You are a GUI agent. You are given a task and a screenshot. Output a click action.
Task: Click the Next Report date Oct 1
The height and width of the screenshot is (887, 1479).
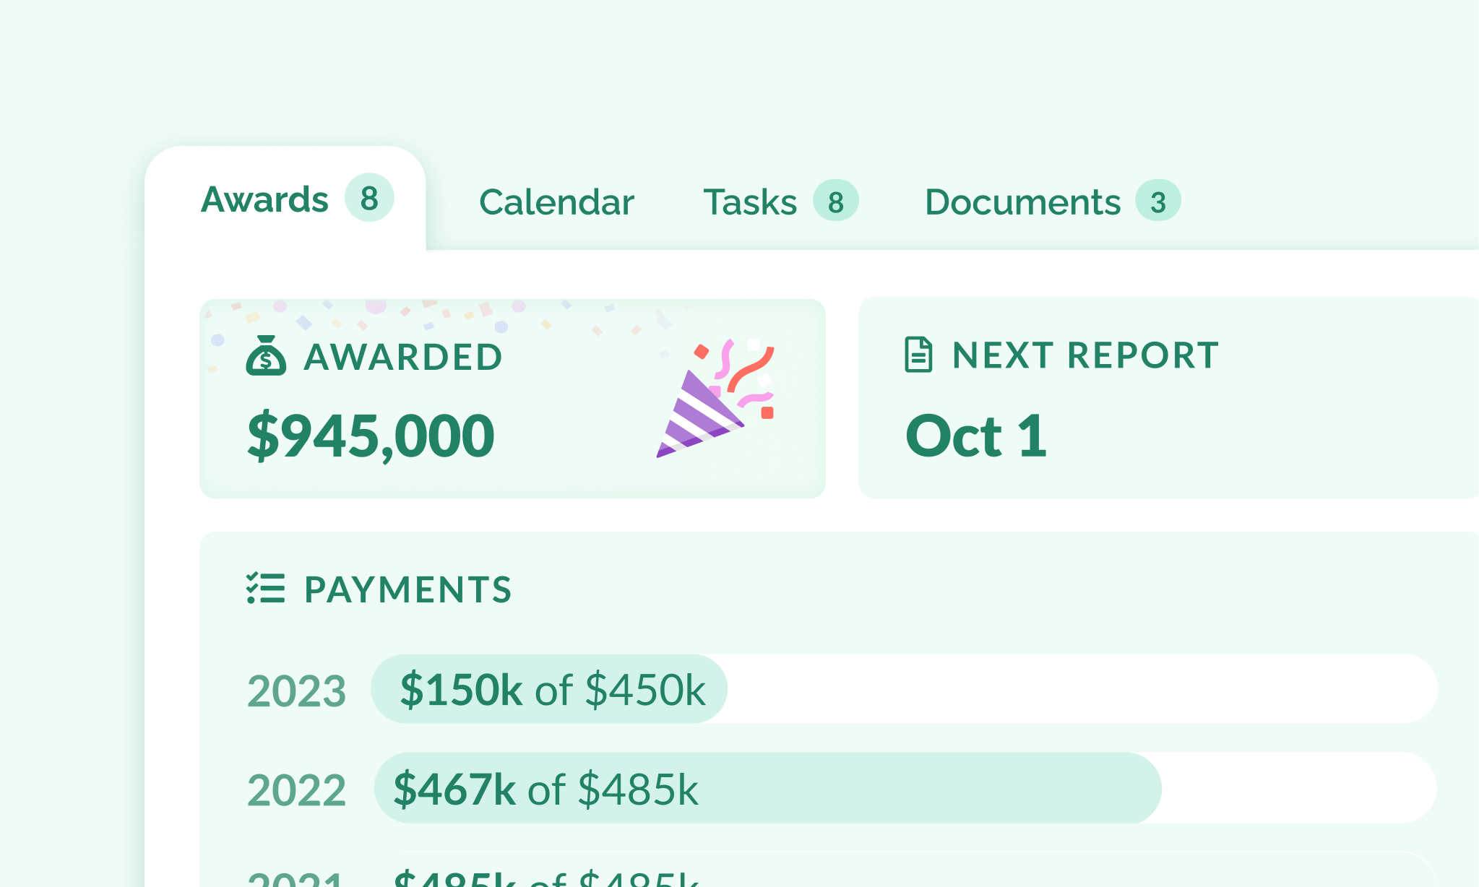tap(977, 436)
